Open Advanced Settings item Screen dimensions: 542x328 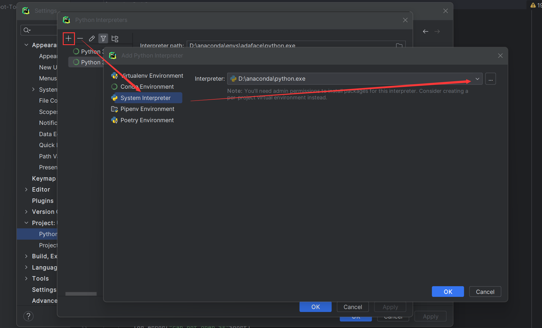click(x=45, y=301)
